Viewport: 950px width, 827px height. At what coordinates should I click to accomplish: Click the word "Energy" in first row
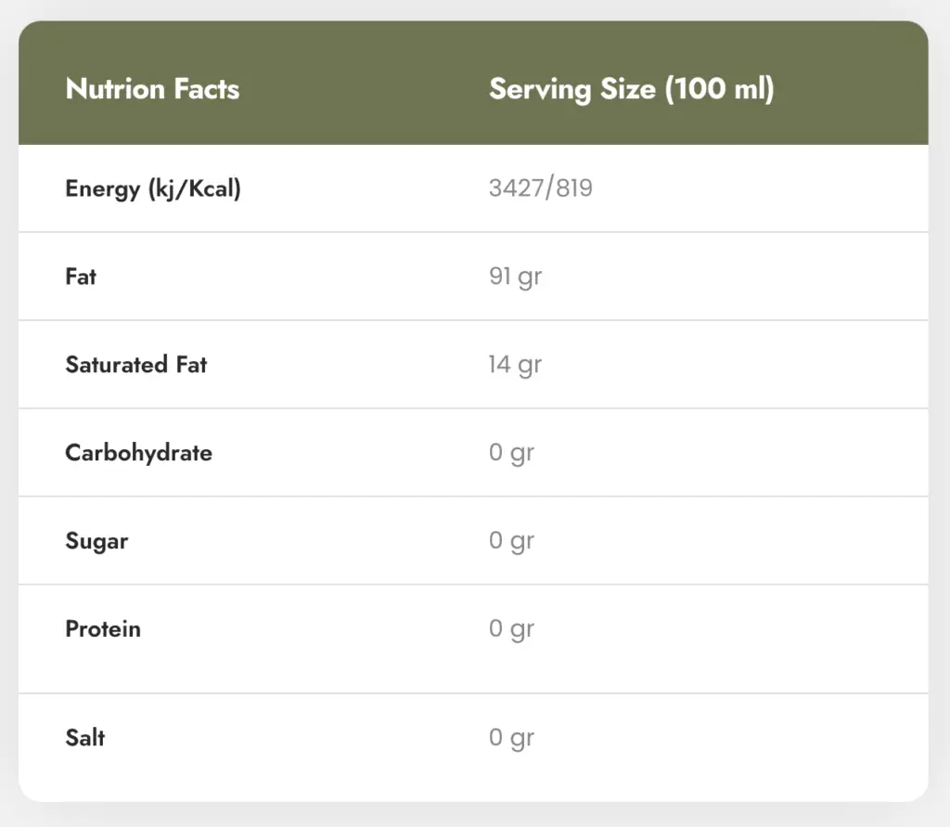coord(102,189)
